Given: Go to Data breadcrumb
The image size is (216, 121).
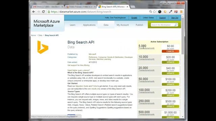Looking at the screenshot, I should pos(40,35).
